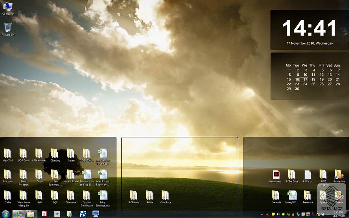Image resolution: width=349 pixels, height=218 pixels.
Task: Select the Malleable shortcut folder
Action: tap(339, 176)
